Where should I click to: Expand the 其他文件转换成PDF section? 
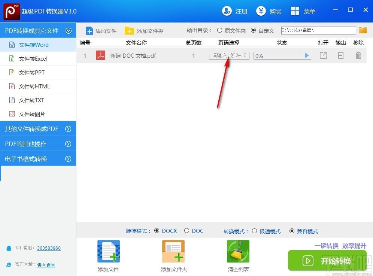tap(38, 129)
